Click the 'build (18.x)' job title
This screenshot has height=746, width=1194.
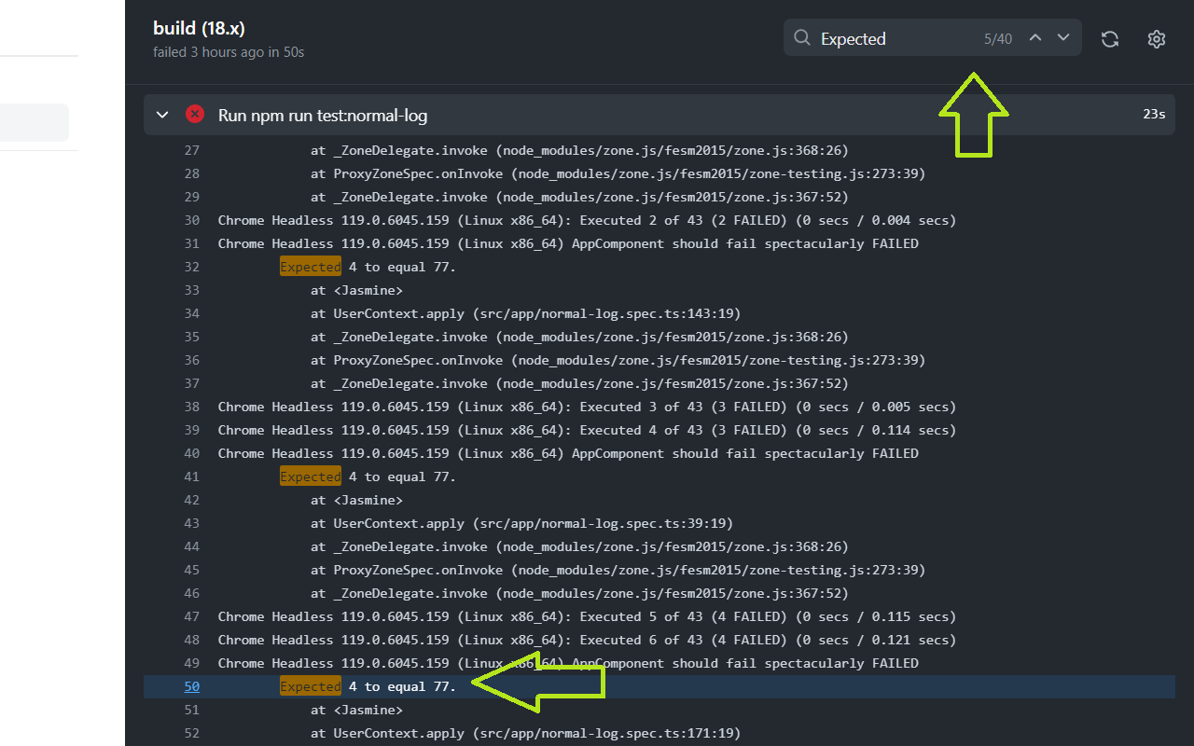[199, 29]
